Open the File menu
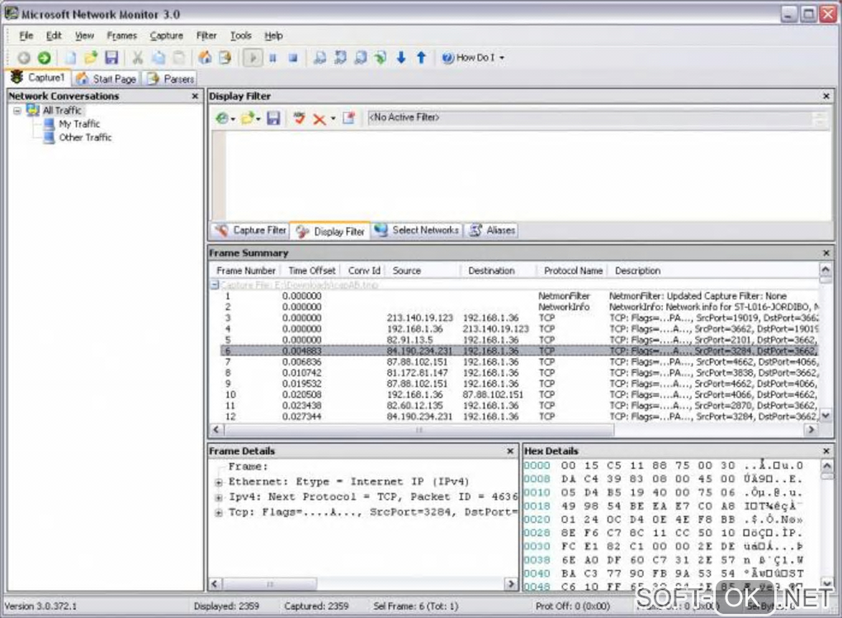 pyautogui.click(x=26, y=35)
